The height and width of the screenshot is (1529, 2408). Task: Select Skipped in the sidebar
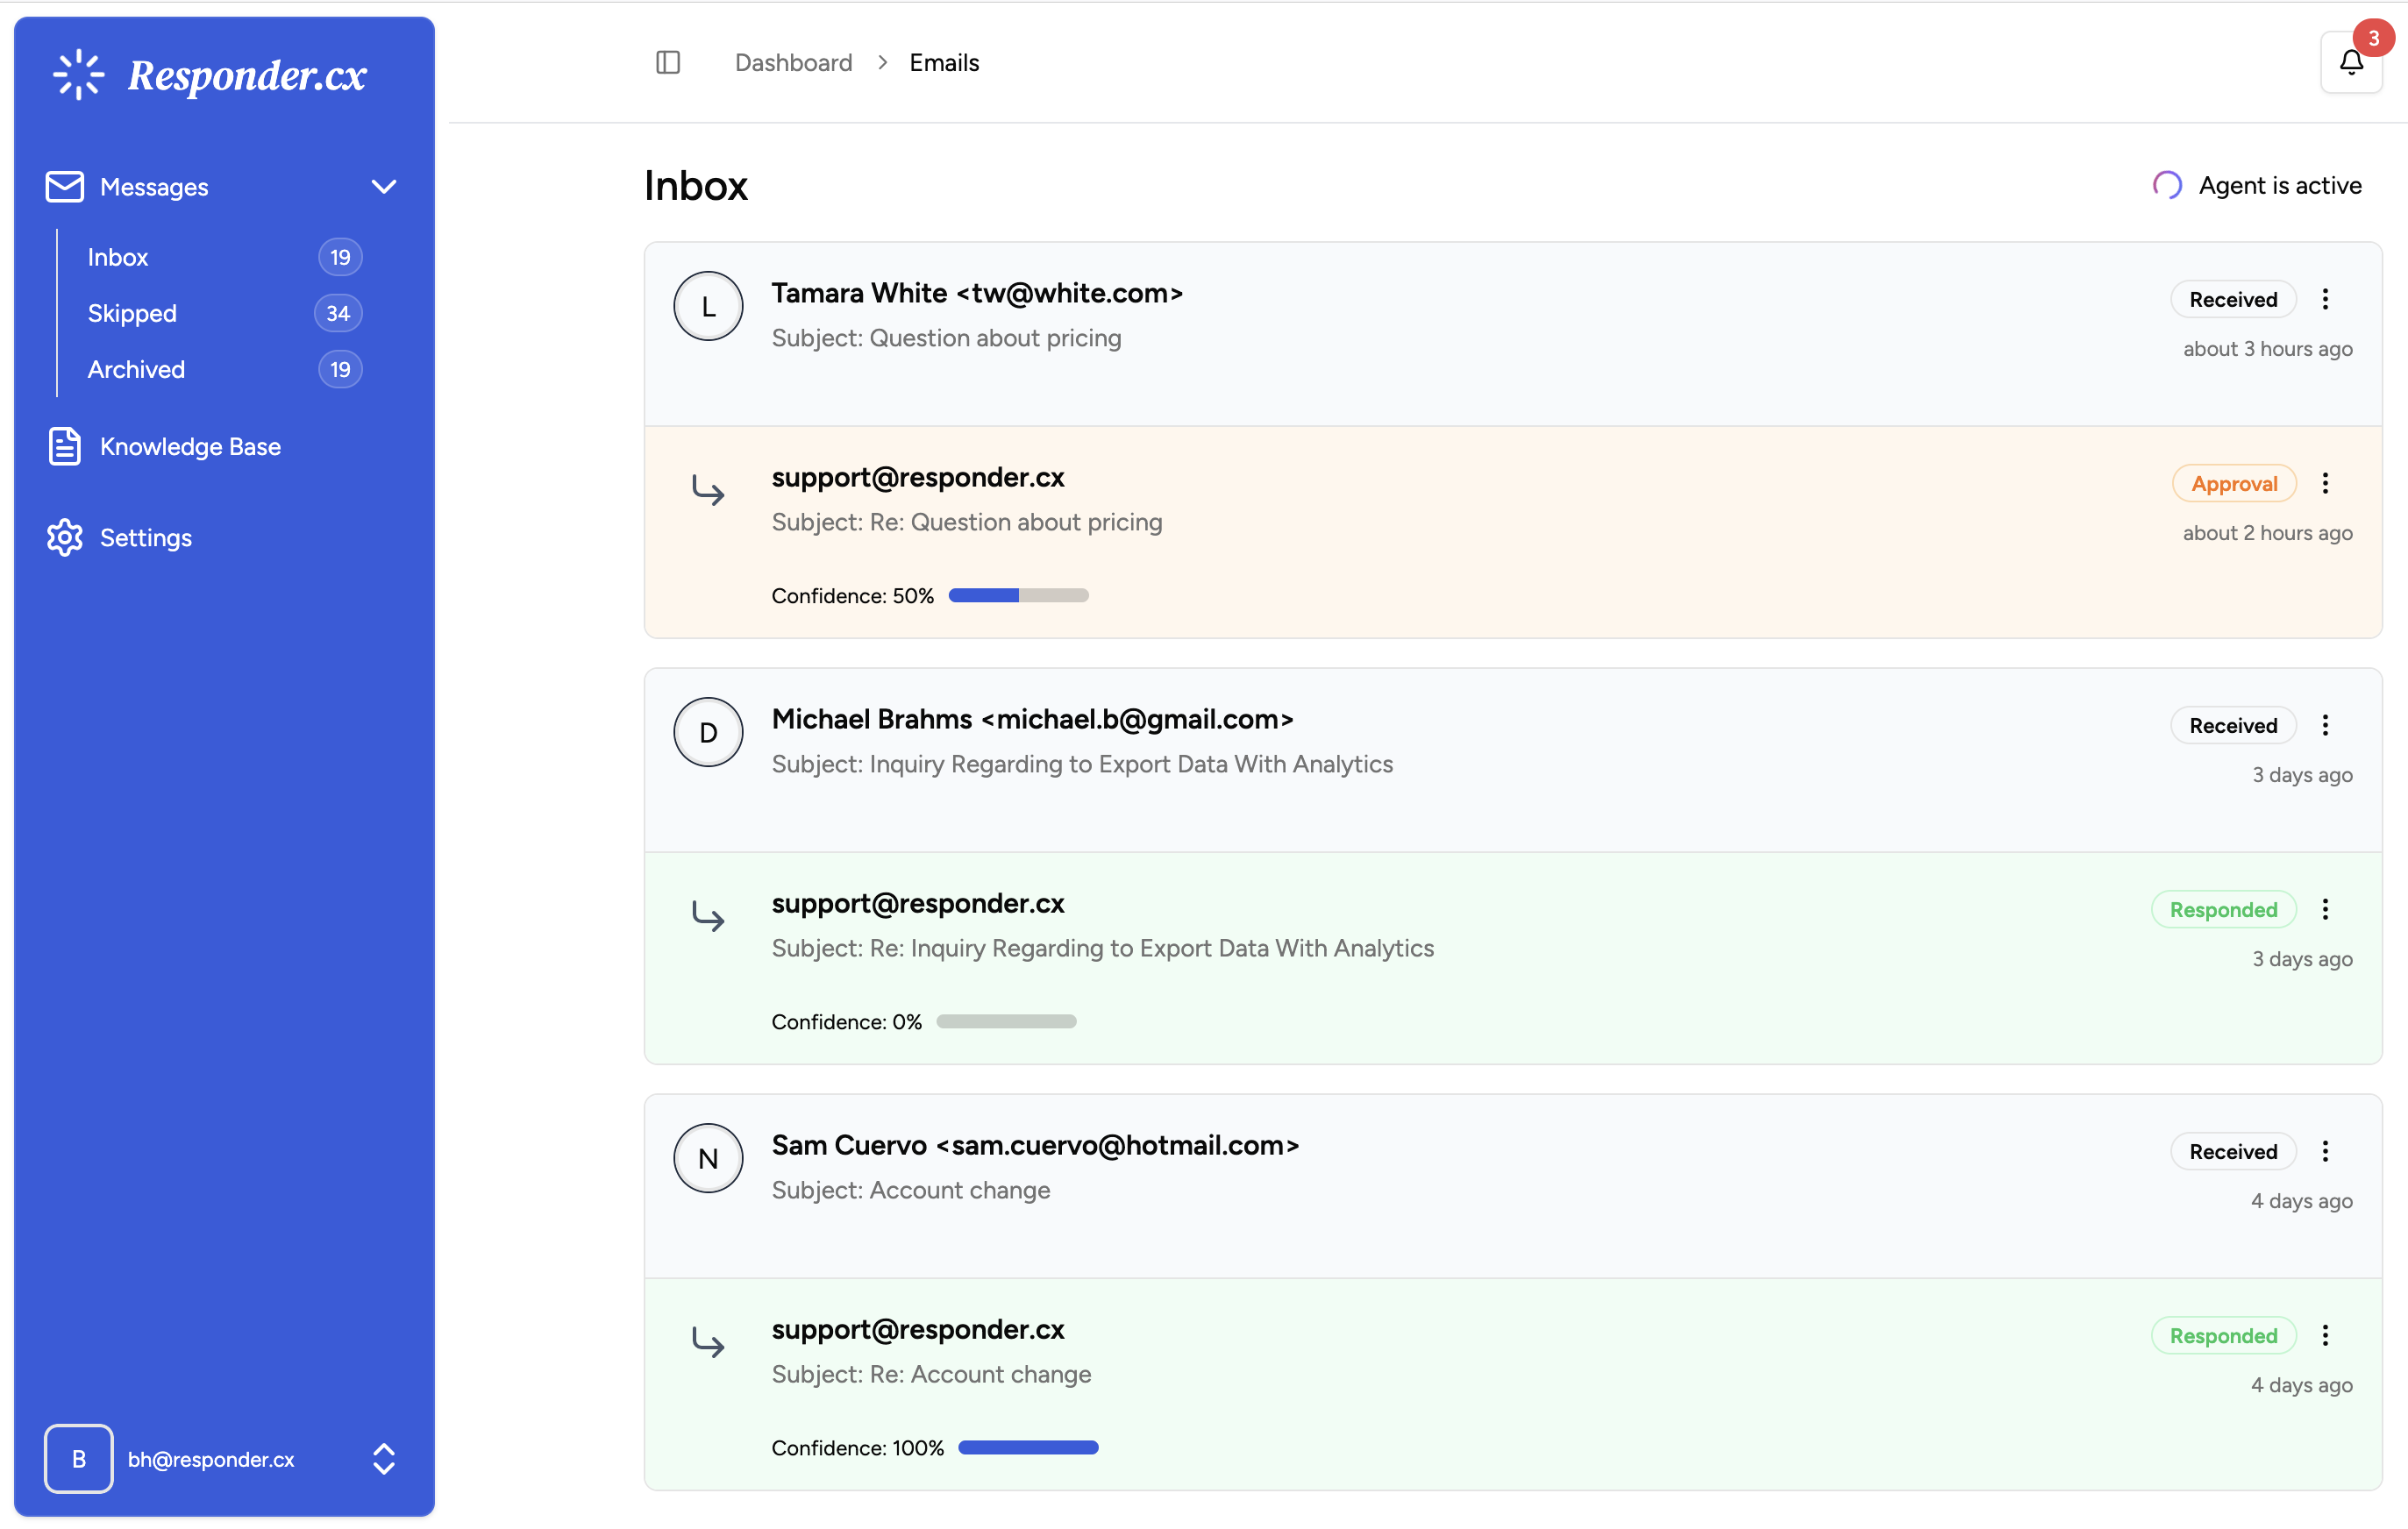pyautogui.click(x=132, y=313)
